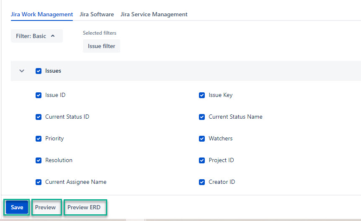The image size is (361, 221).
Task: Toggle the Resolution checkbox
Action: pyautogui.click(x=39, y=160)
